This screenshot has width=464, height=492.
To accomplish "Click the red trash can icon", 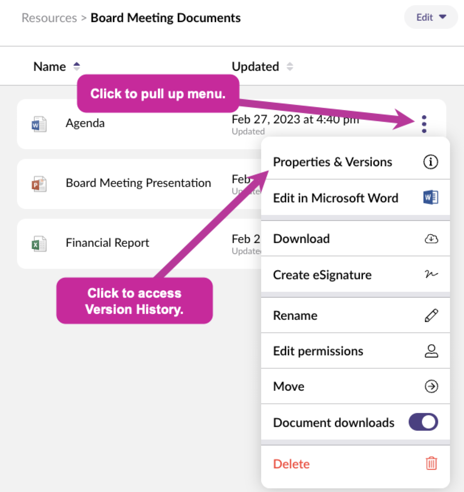I will tap(431, 463).
